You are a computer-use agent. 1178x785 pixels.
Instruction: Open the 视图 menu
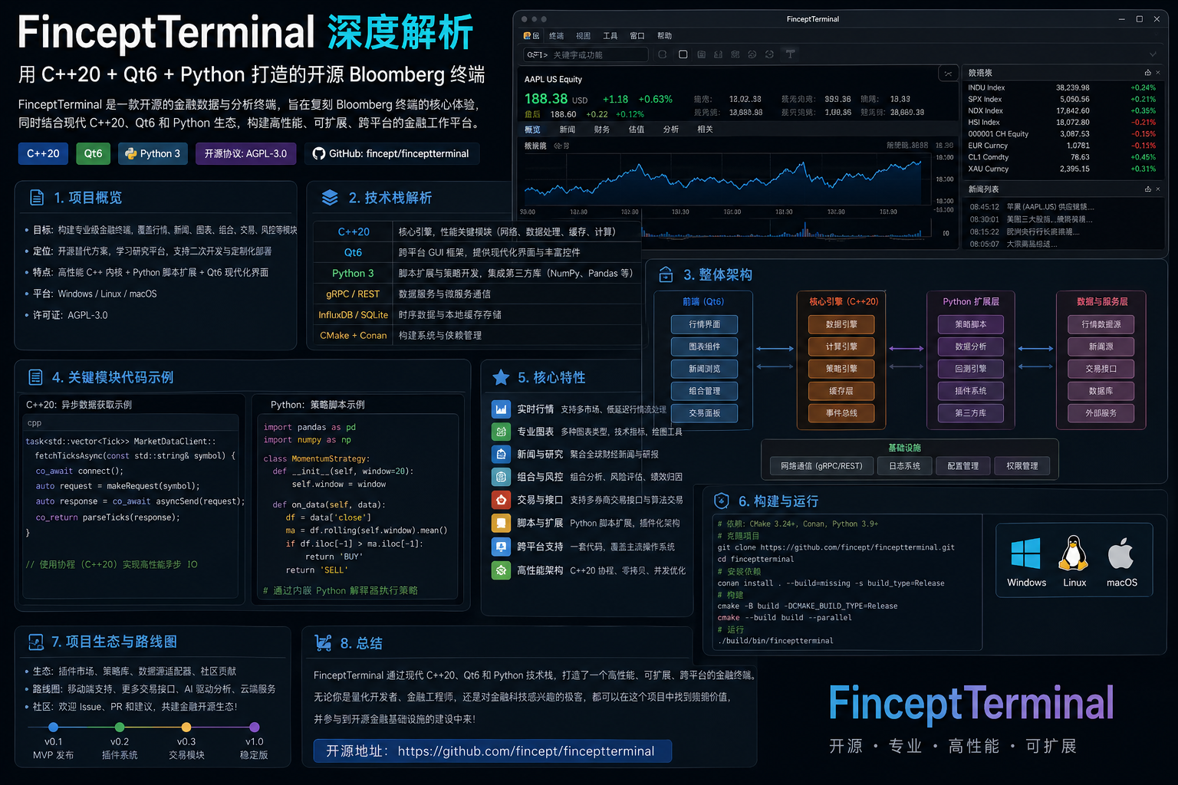click(x=584, y=36)
